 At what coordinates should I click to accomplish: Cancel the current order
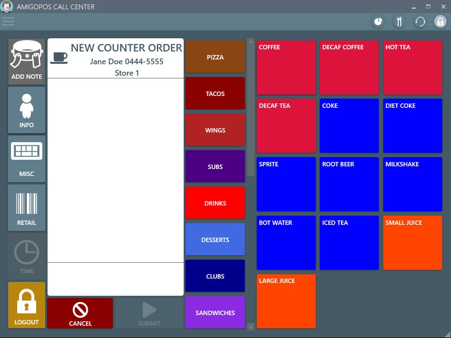pyautogui.click(x=80, y=313)
